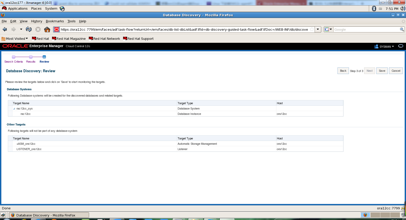
Task: Open the Bookmarks menu
Action: coord(55,21)
